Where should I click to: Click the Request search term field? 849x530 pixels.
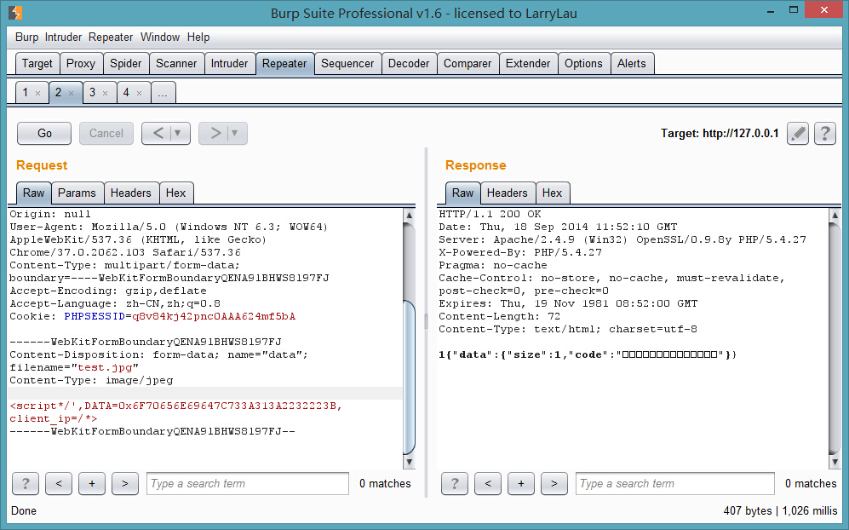click(x=248, y=483)
